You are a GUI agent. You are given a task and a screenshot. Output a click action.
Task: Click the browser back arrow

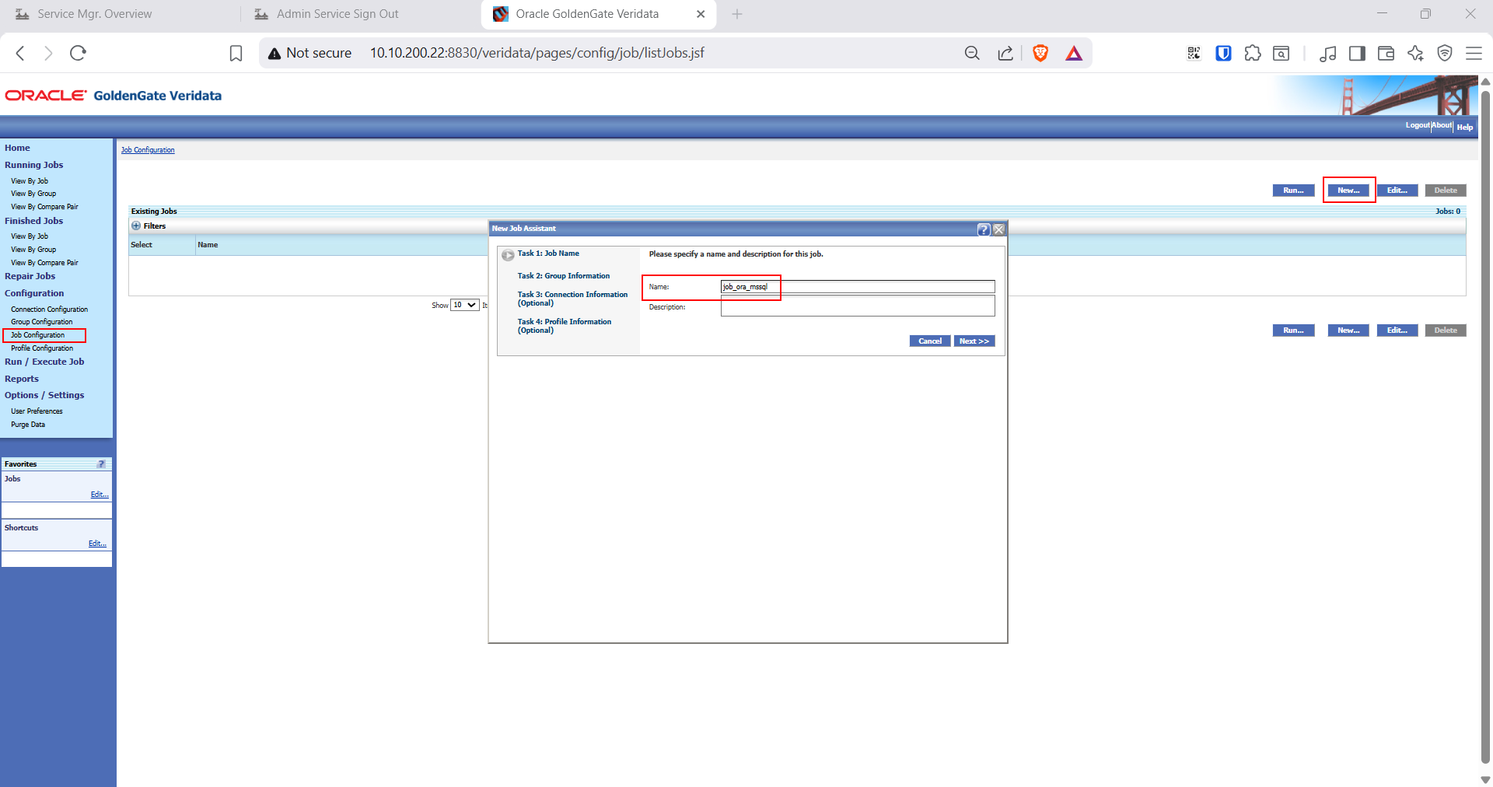pyautogui.click(x=21, y=53)
